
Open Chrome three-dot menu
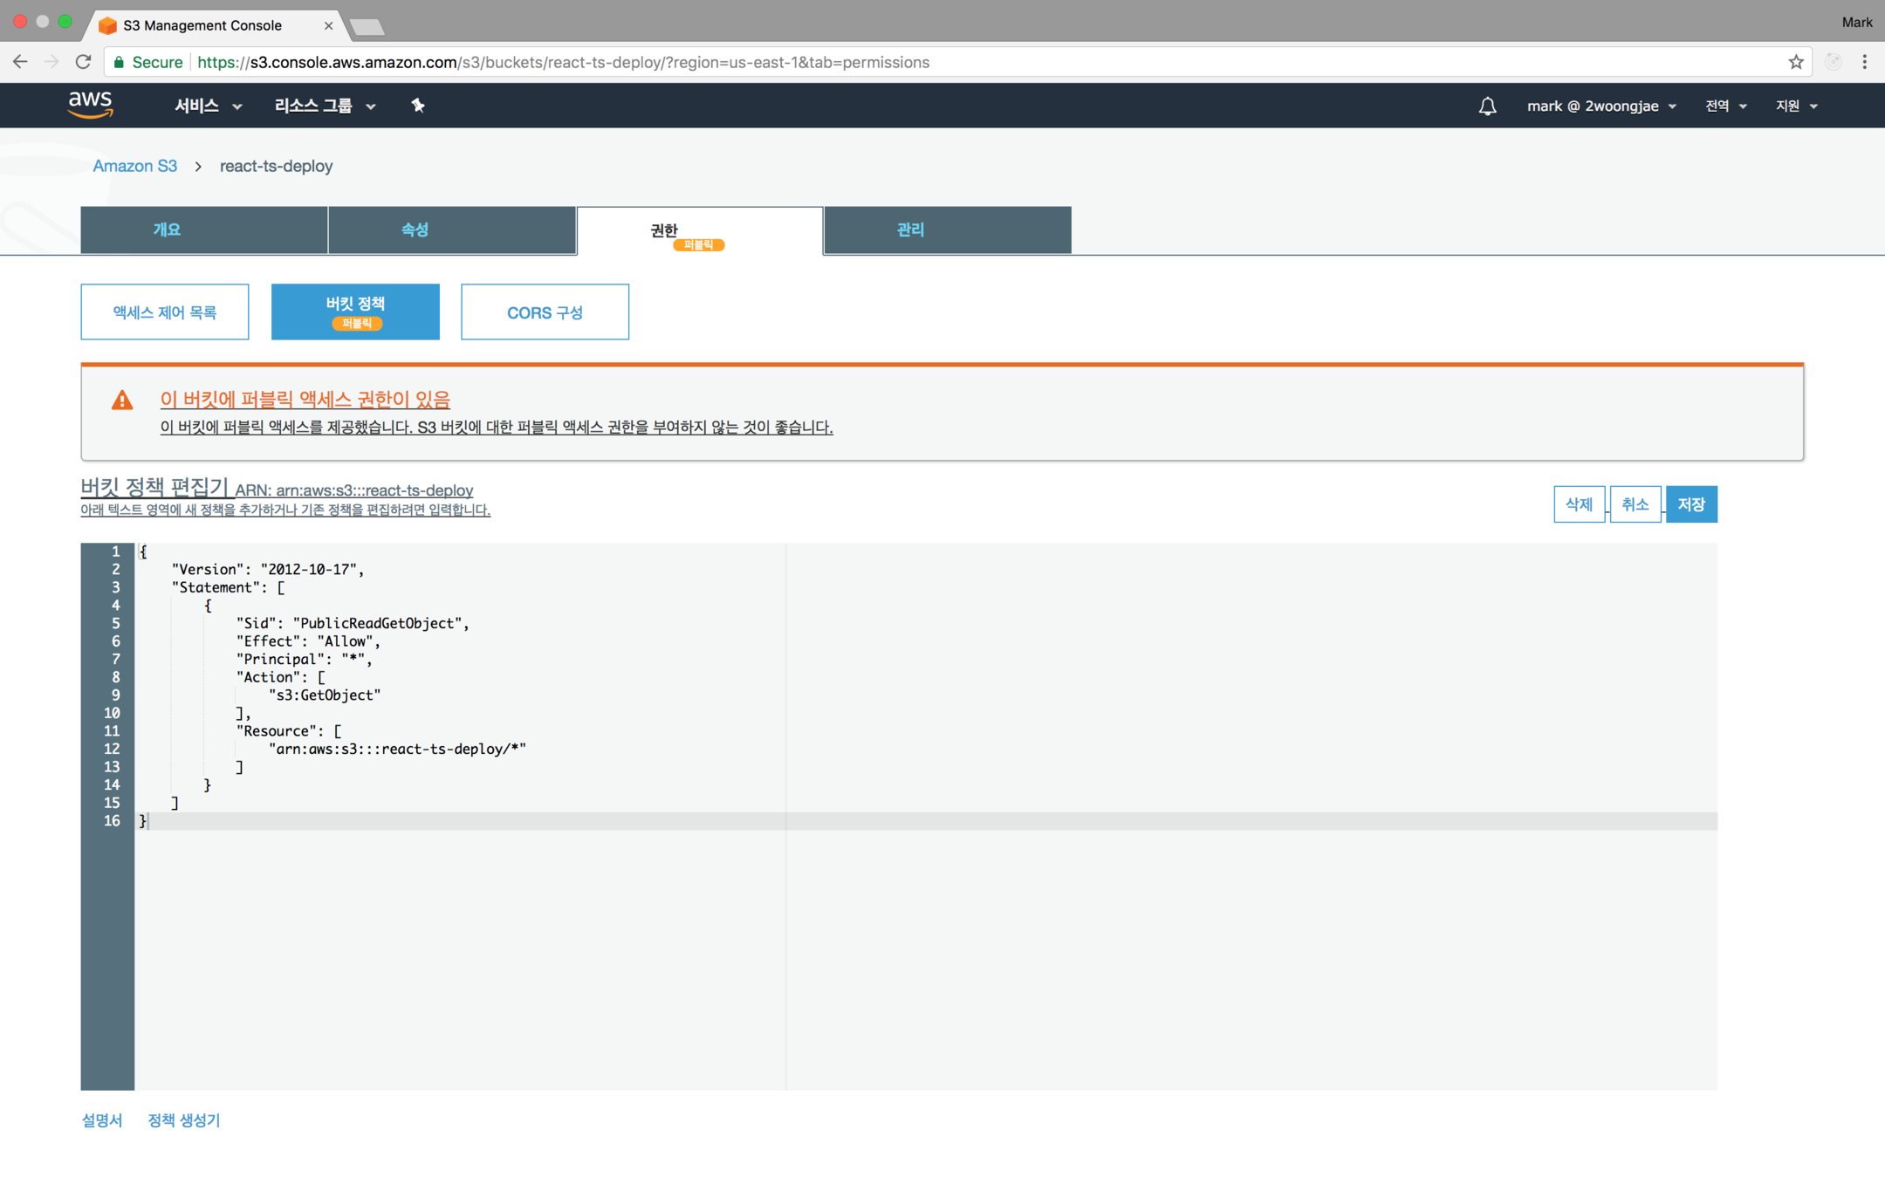point(1864,62)
